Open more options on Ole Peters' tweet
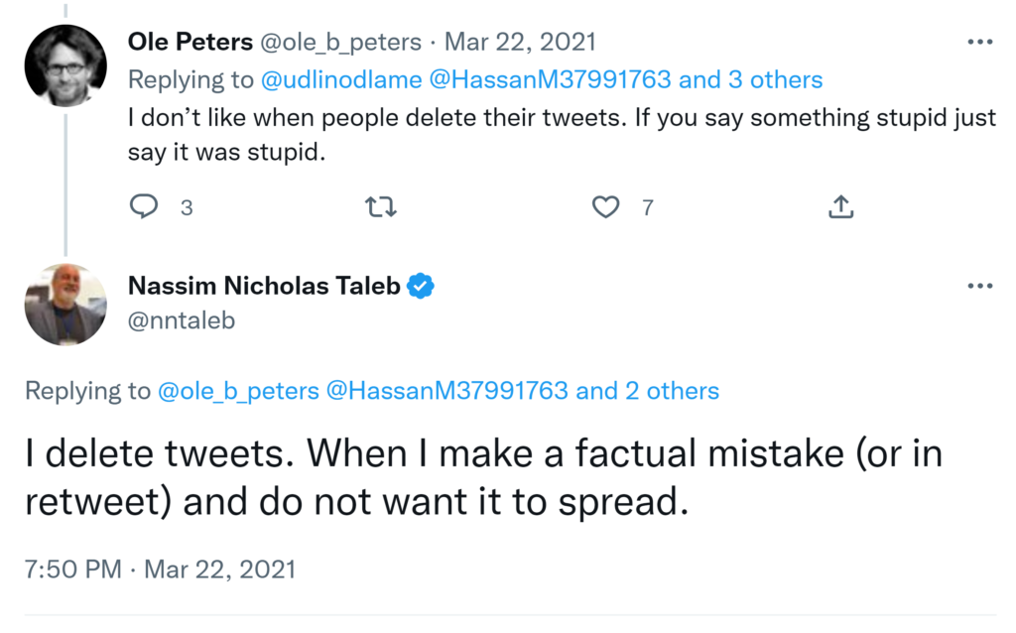Image resolution: width=1016 pixels, height=633 pixels. coord(979,43)
